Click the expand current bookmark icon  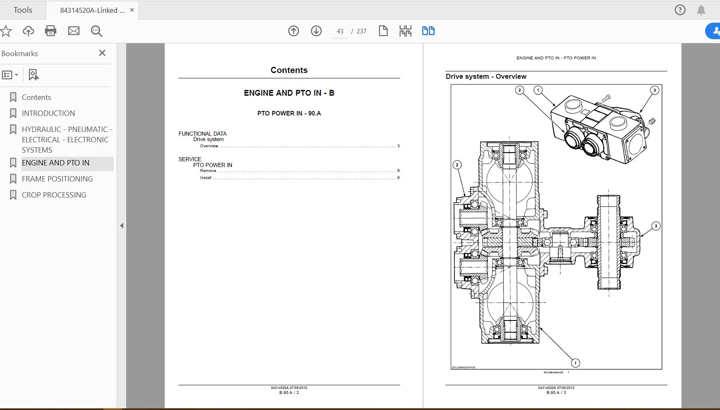click(x=33, y=75)
